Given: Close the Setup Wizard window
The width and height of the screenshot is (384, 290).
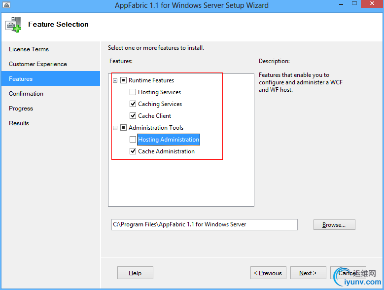Looking at the screenshot, I should click(372, 3).
